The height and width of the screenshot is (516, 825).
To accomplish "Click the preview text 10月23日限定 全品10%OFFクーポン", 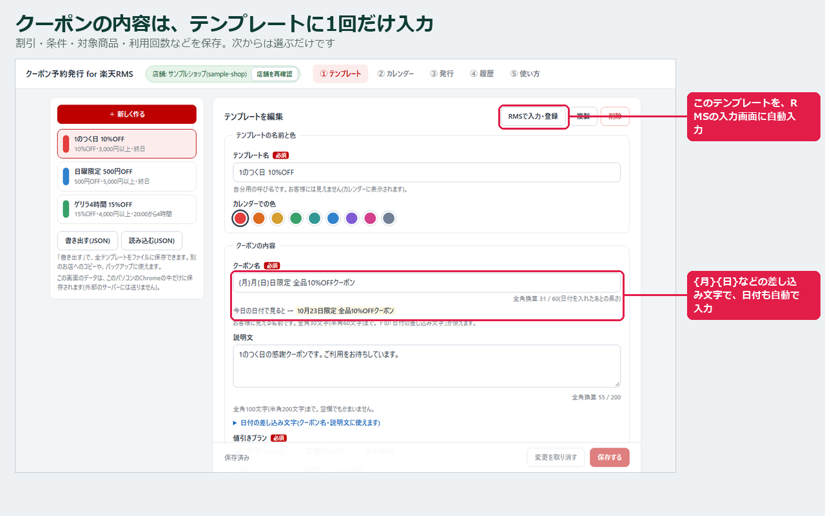I will click(x=345, y=310).
